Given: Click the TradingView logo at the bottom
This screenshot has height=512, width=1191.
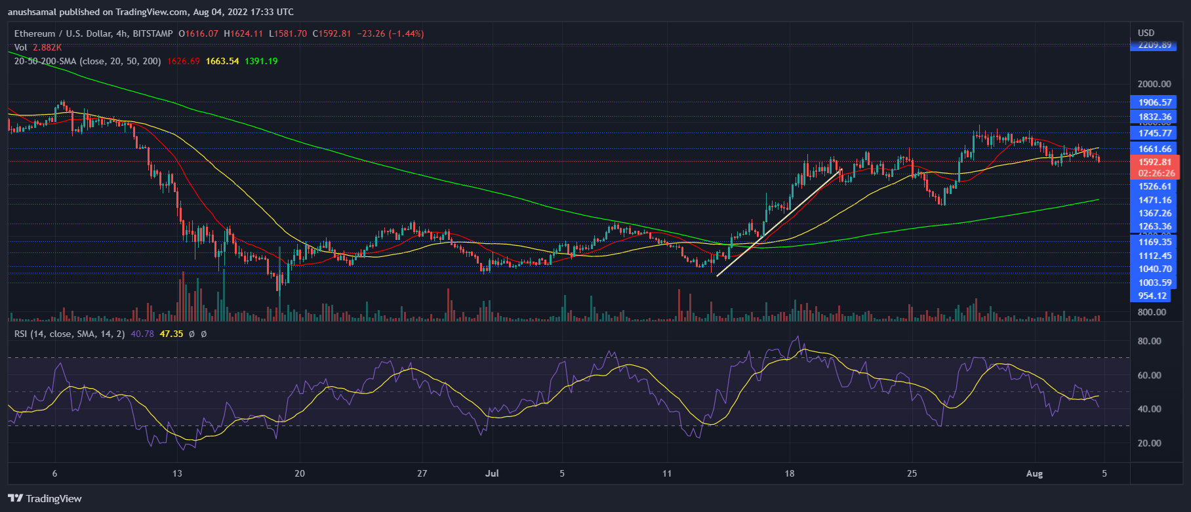Looking at the screenshot, I should coord(45,499).
